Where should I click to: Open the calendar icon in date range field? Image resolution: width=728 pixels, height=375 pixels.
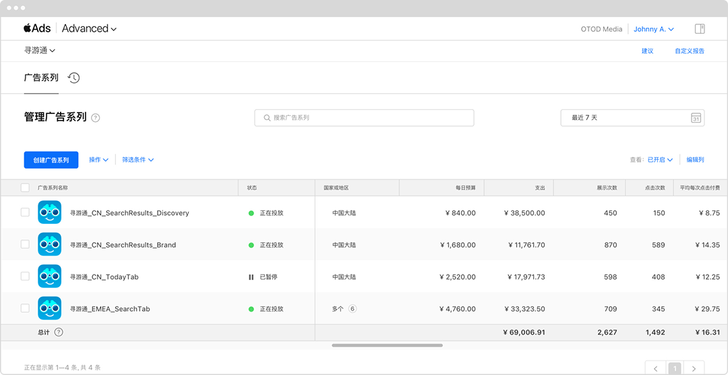tap(696, 117)
